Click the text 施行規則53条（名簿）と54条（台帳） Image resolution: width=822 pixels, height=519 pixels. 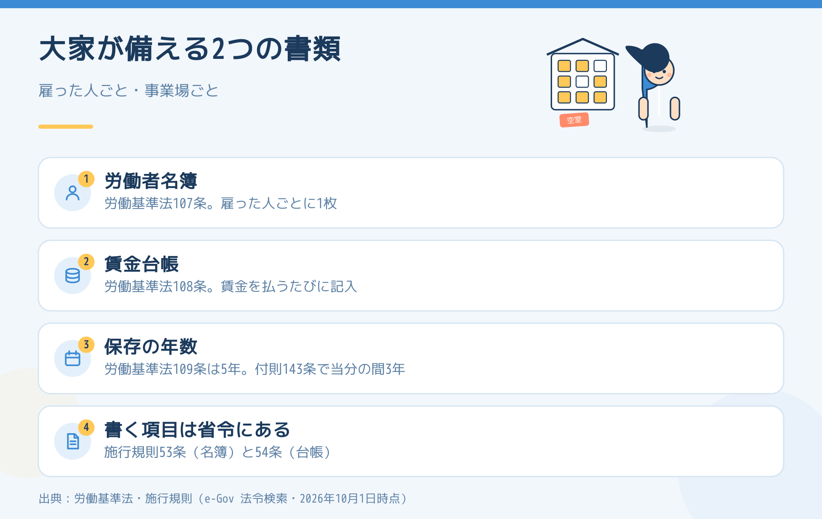217,452
